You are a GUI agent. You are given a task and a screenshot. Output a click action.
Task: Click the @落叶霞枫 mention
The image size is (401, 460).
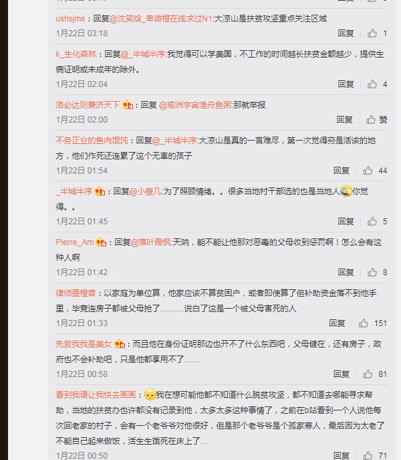coord(150,242)
